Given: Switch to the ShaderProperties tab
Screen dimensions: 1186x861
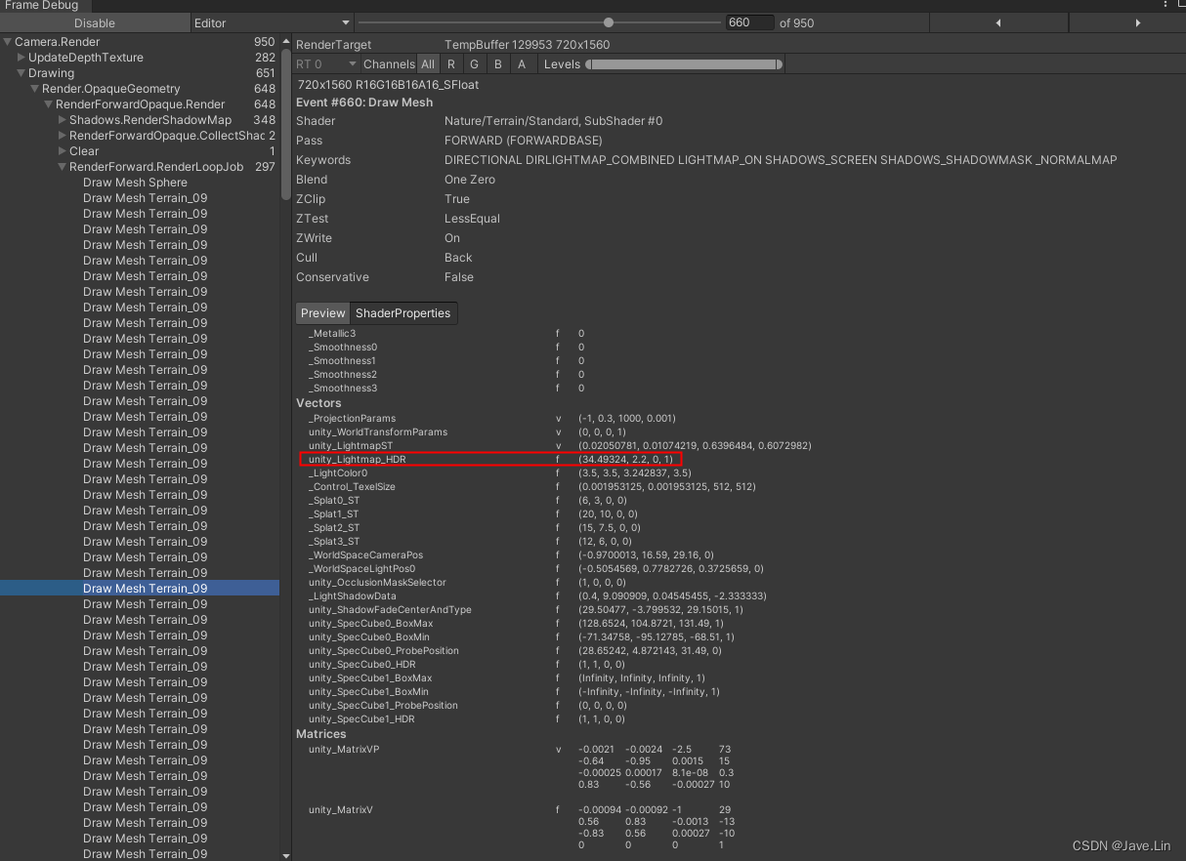Looking at the screenshot, I should 402,313.
